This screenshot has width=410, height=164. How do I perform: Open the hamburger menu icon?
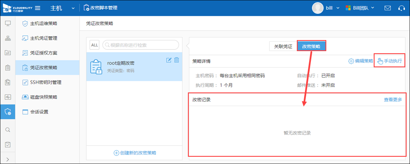[x=38, y=8]
